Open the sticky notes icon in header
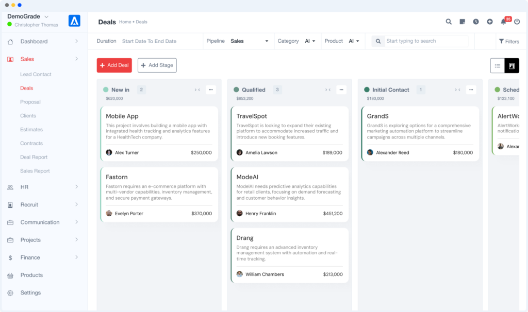 click(463, 22)
